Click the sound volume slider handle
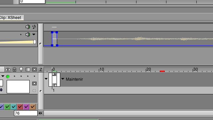This screenshot has height=120, width=213. tap(35, 42)
